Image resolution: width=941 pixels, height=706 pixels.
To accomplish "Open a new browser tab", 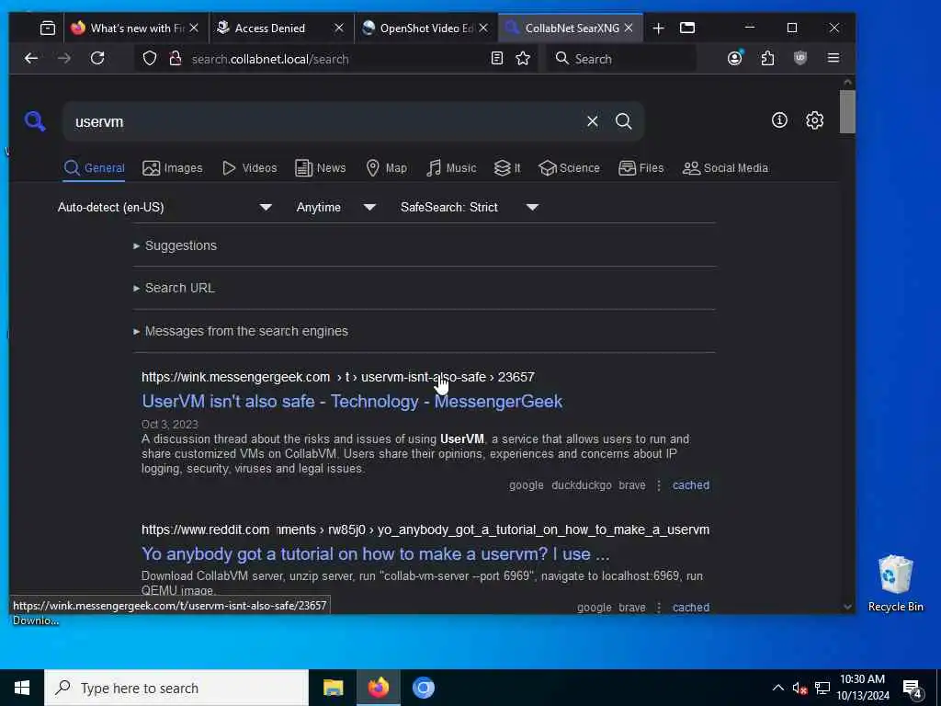I will pos(658,28).
